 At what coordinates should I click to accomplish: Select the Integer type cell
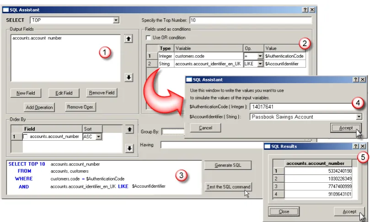coord(166,56)
